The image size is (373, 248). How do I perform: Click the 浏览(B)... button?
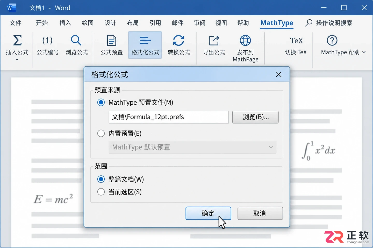coord(255,117)
